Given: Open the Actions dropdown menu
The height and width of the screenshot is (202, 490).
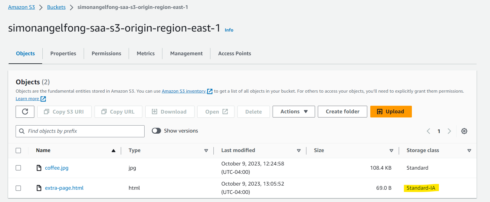Looking at the screenshot, I should tap(294, 112).
